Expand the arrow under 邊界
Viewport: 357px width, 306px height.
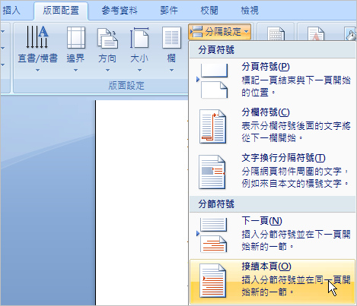point(75,70)
